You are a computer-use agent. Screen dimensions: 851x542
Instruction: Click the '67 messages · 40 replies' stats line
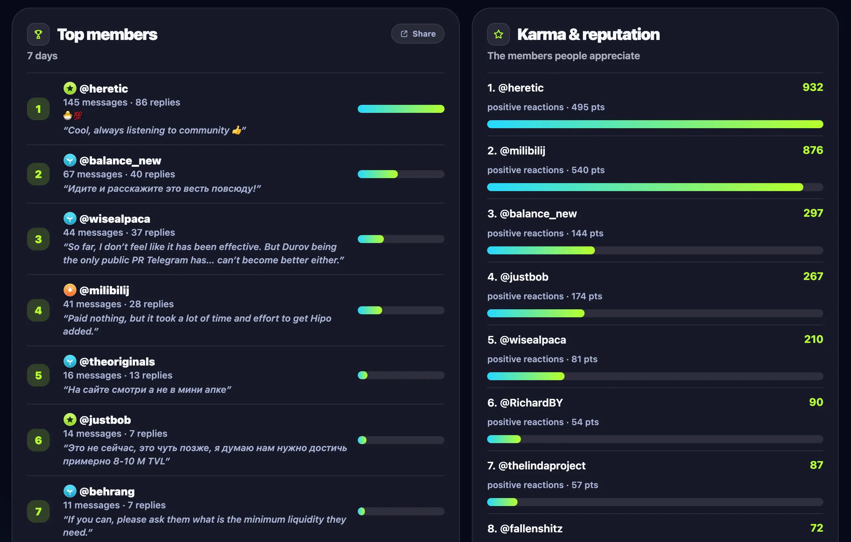click(x=119, y=174)
